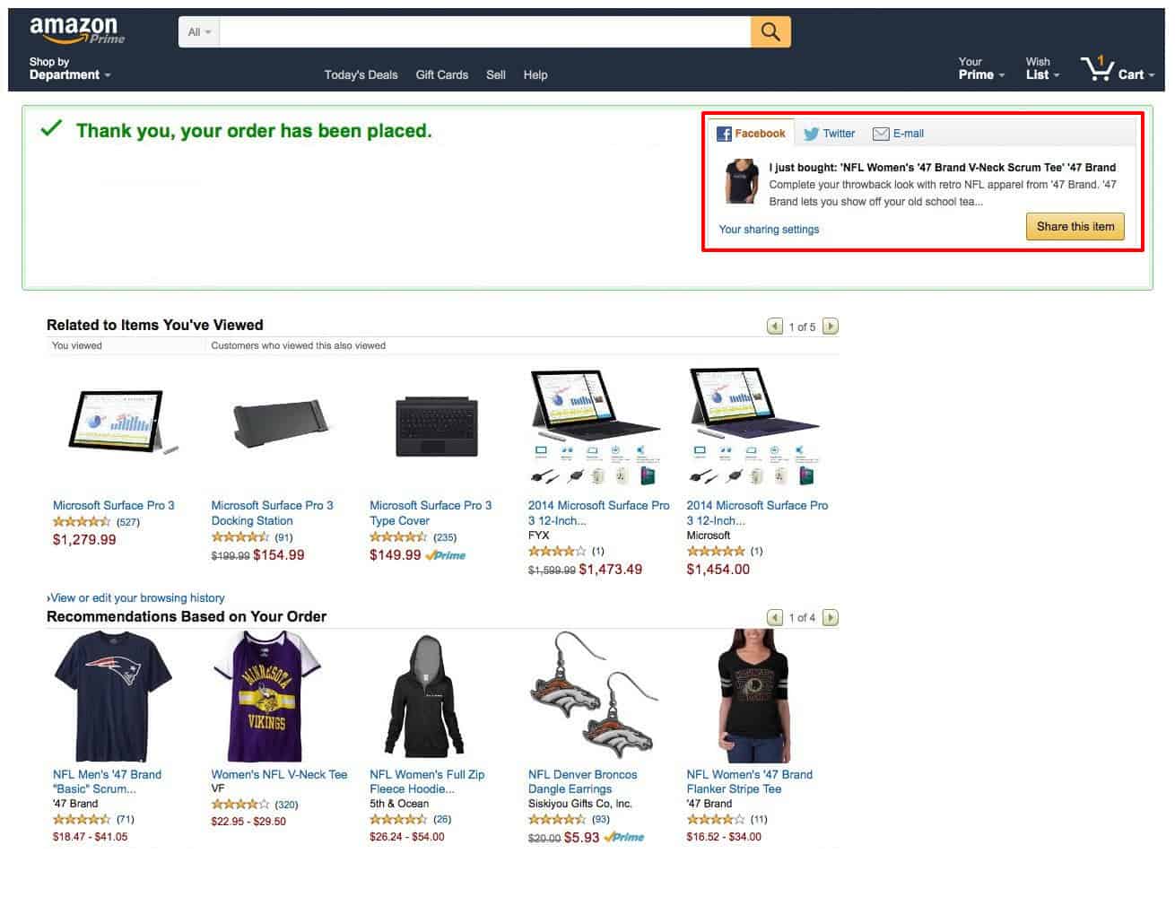Image resolution: width=1175 pixels, height=897 pixels.
Task: Open Today's Deals in navigation bar
Action: (x=361, y=74)
